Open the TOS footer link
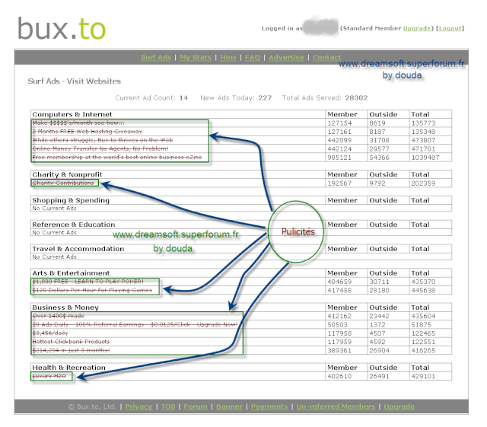Viewport: 487px width, 427px height. [x=168, y=406]
